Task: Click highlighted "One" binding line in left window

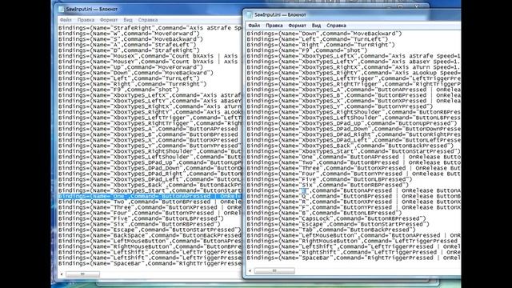Action: point(150,196)
